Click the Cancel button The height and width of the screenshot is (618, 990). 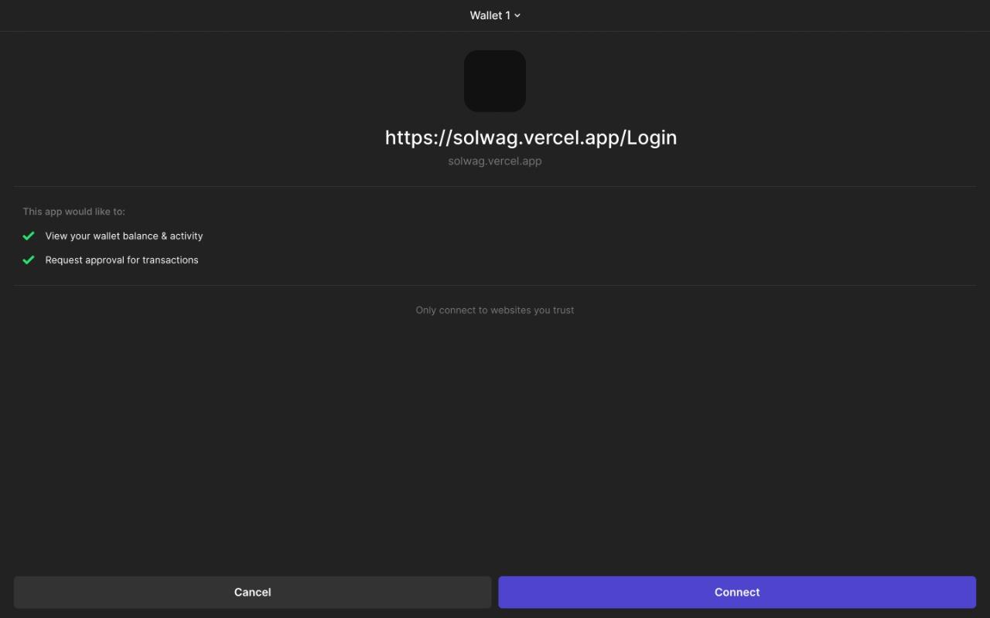click(x=252, y=593)
